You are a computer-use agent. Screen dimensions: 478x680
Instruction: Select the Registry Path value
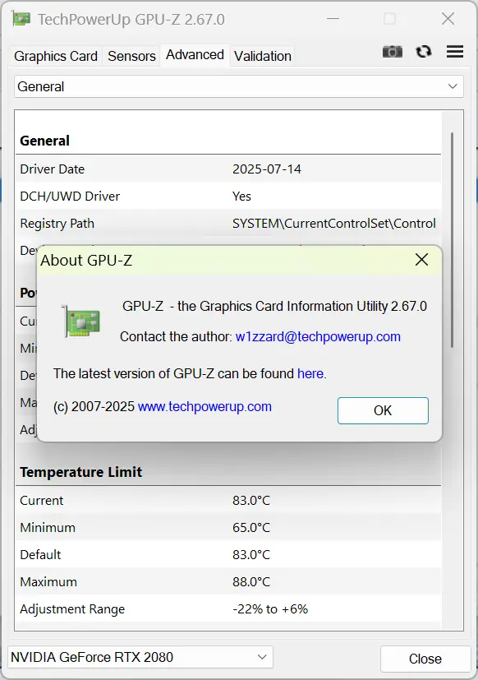tap(333, 224)
